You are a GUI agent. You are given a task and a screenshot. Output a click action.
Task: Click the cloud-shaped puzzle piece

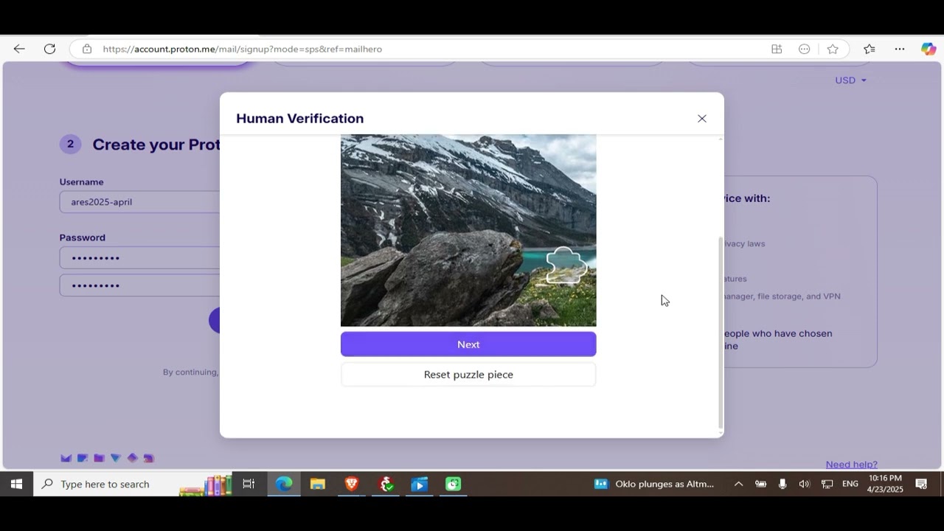point(566,266)
